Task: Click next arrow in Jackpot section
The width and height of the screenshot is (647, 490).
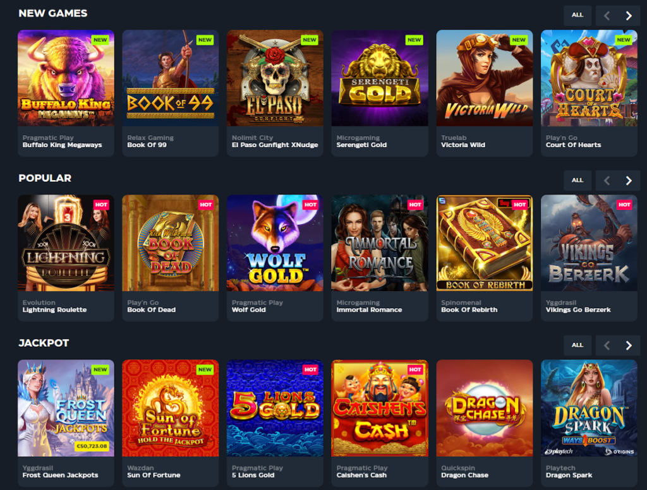Action: pos(629,345)
